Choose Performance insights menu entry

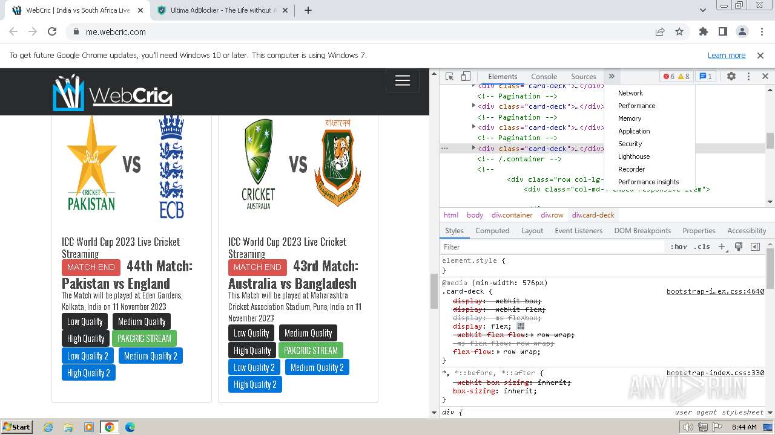648,182
